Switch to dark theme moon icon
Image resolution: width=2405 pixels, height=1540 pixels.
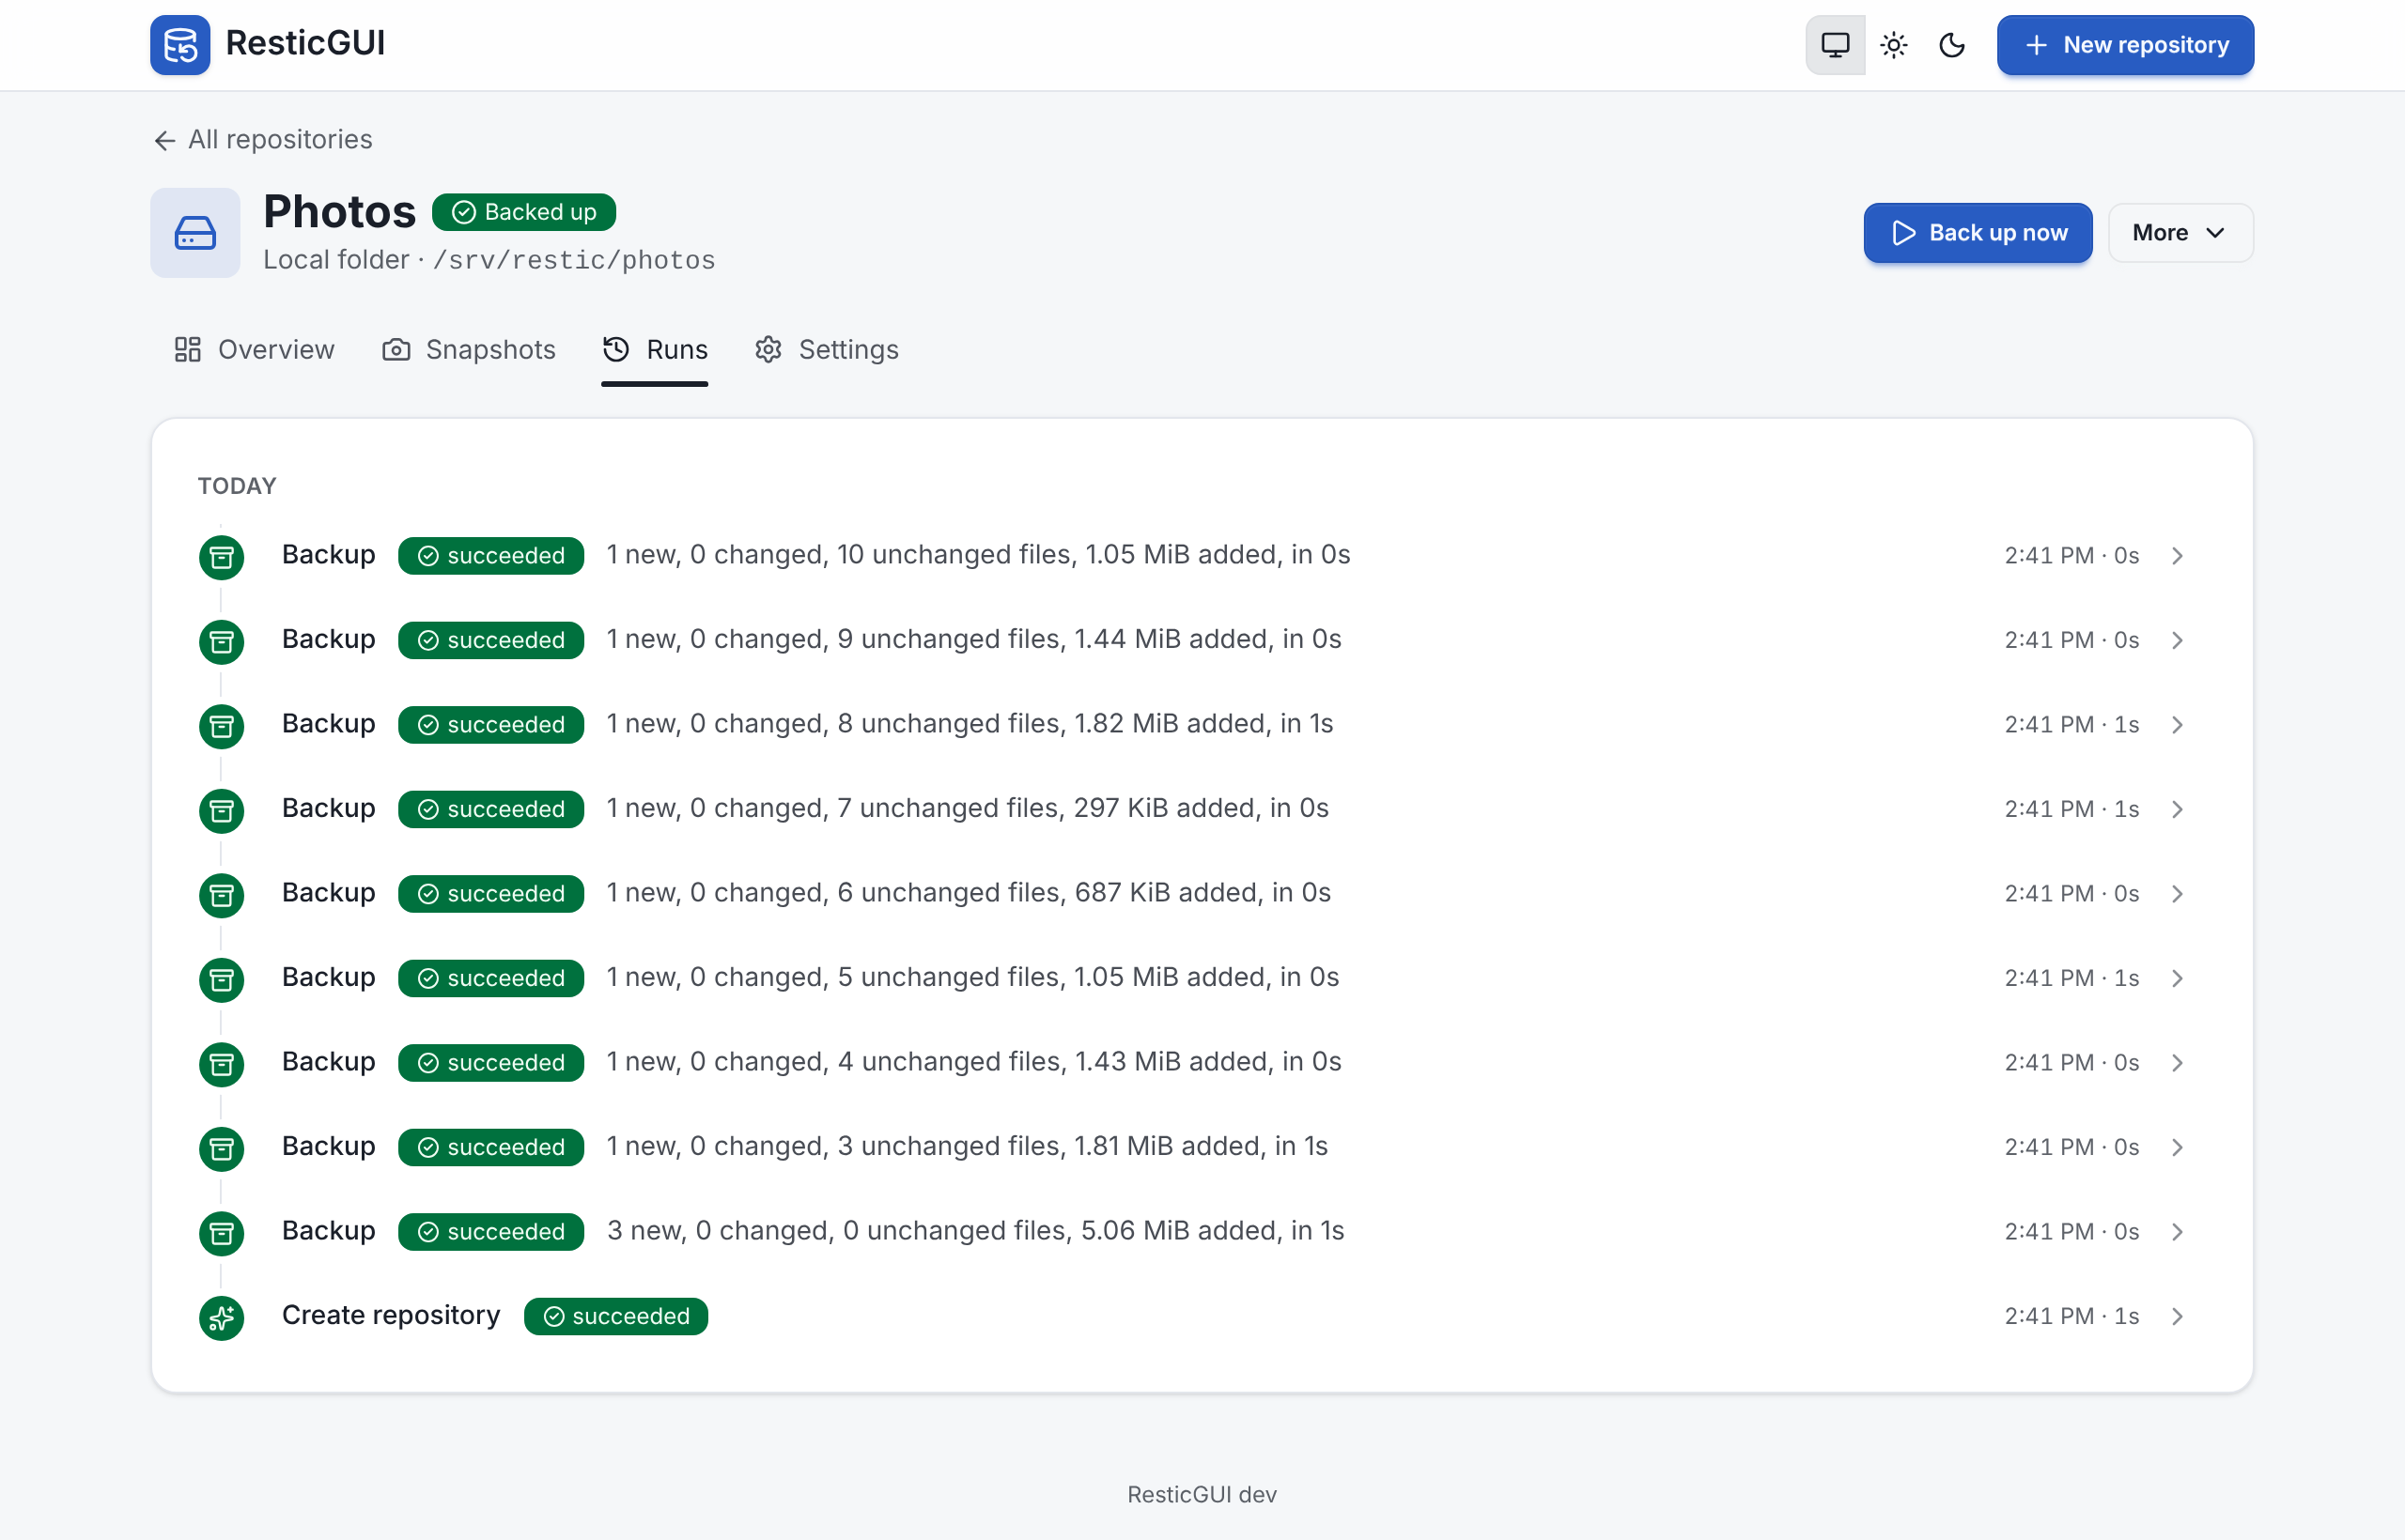1952,45
